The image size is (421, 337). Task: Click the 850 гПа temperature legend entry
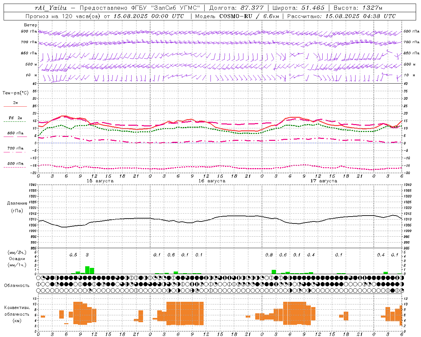click(15, 133)
